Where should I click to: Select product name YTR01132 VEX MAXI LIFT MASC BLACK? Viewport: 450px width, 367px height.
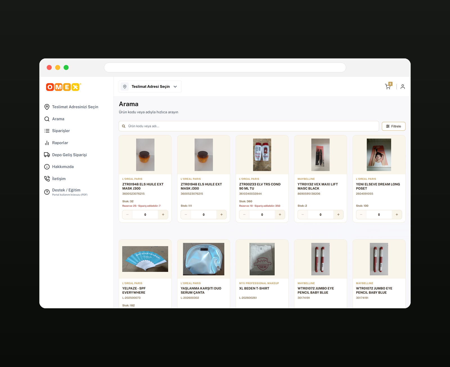point(318,186)
